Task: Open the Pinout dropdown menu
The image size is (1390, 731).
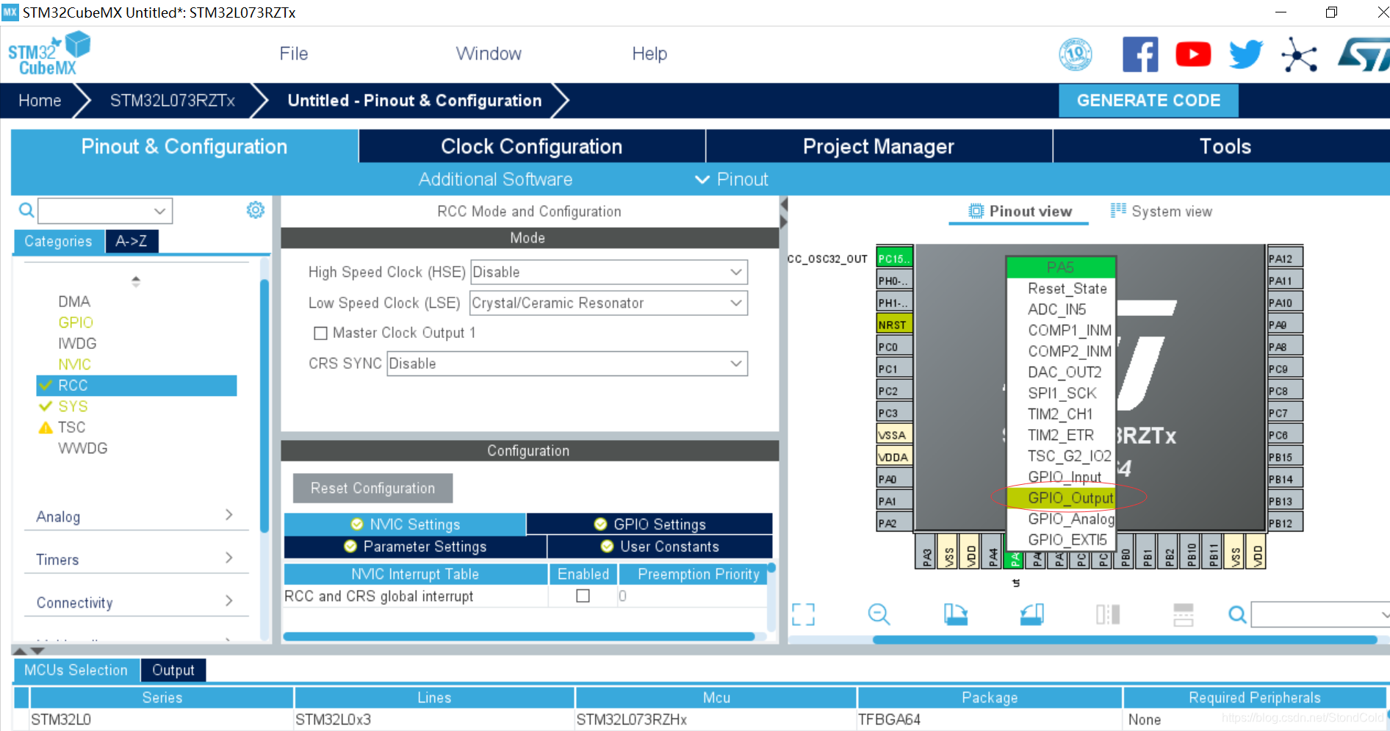Action: pyautogui.click(x=732, y=179)
